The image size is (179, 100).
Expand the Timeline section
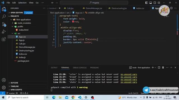15,86
